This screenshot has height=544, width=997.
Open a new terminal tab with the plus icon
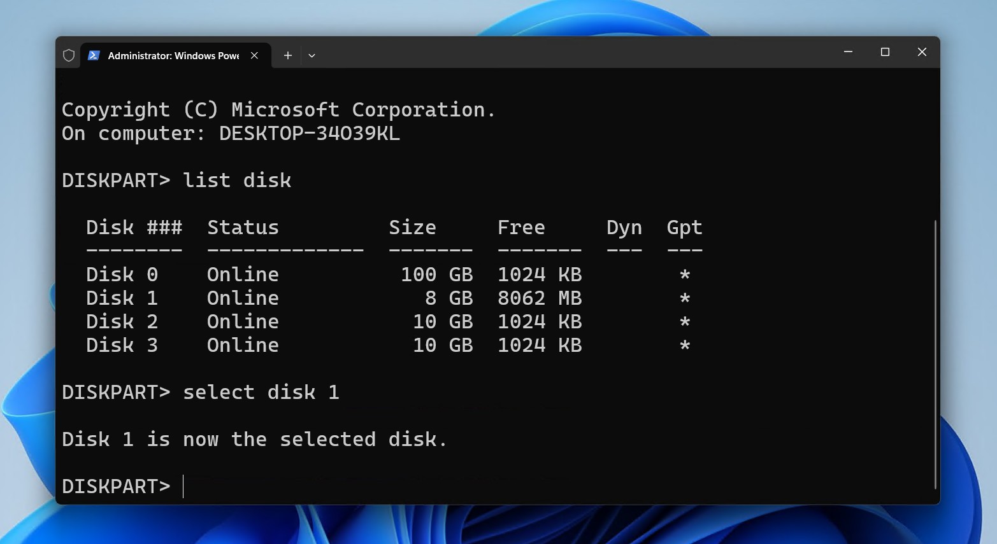[x=287, y=55]
